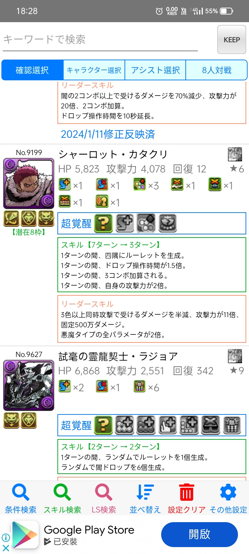The width and height of the screenshot is (249, 554).
Task: Close the Google Play Store ad banner
Action: 6,548
